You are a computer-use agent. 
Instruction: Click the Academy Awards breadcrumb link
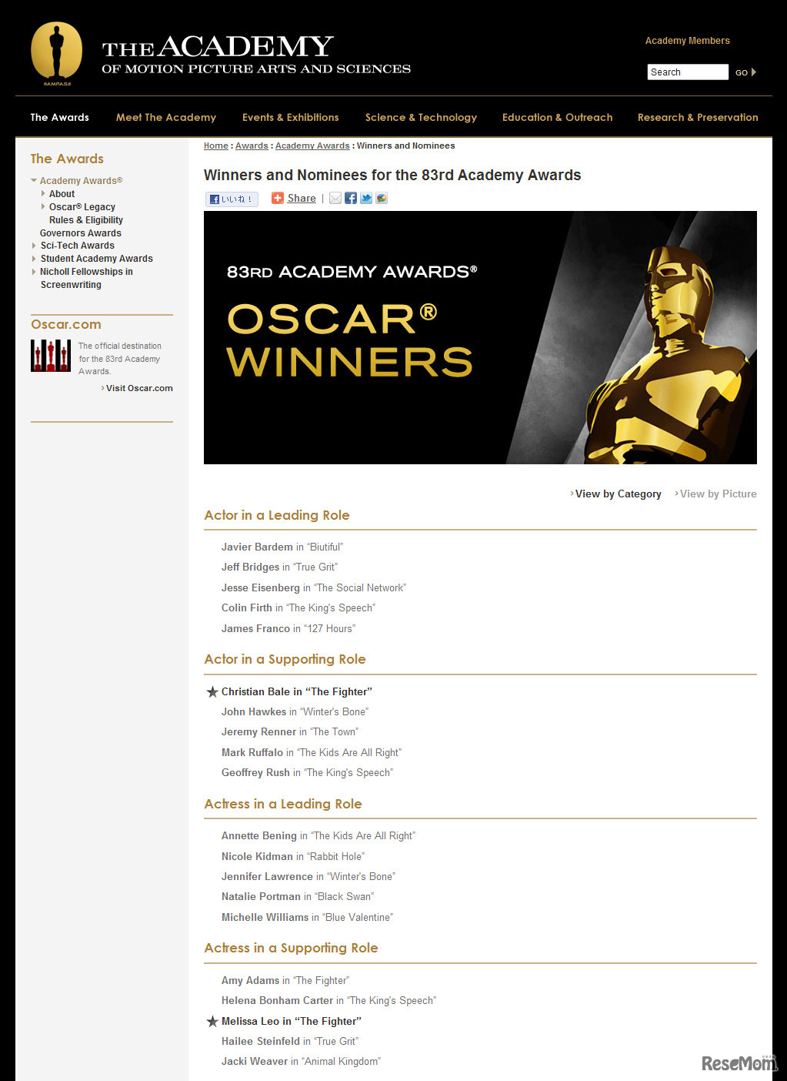click(312, 146)
